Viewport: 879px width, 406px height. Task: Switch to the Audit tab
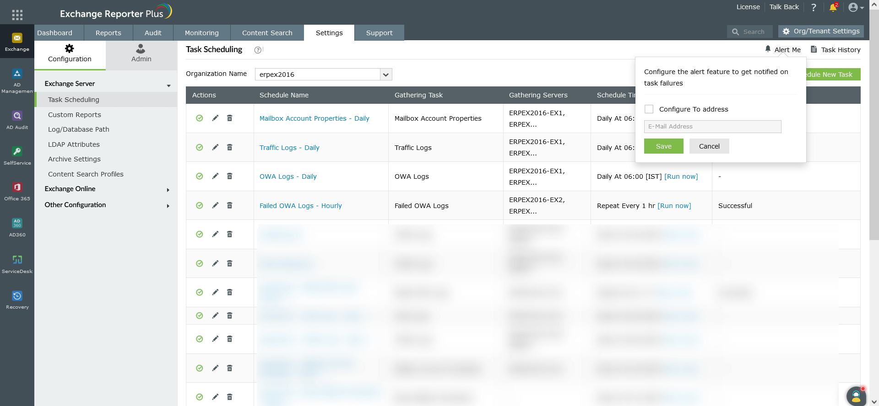tap(153, 33)
